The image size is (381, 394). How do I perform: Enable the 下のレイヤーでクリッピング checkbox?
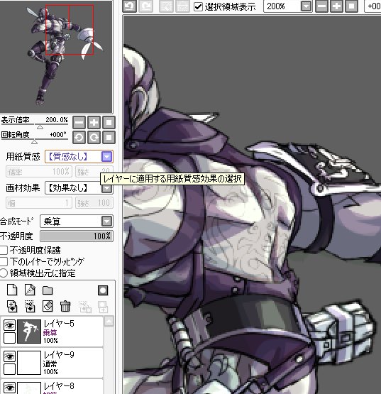[4, 261]
